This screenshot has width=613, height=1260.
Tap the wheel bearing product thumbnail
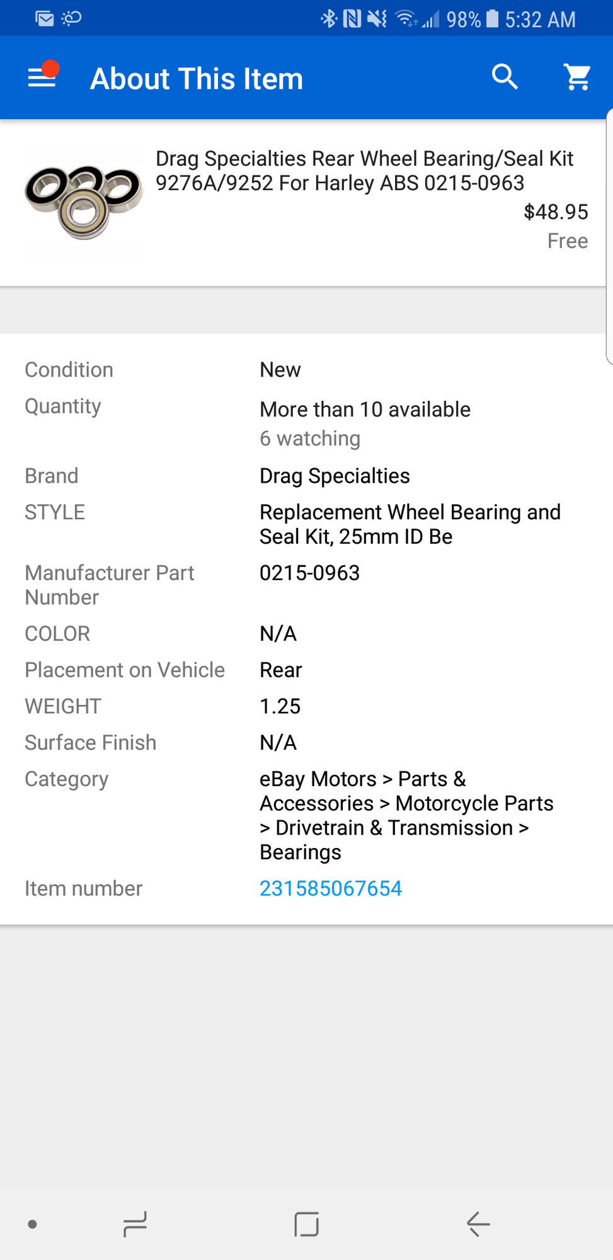[x=84, y=202]
